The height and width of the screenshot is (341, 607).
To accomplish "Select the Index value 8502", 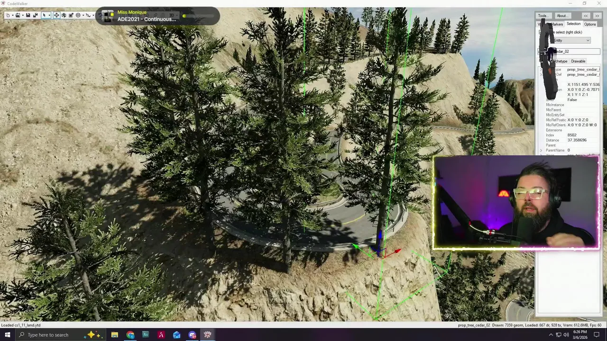I will 572,135.
